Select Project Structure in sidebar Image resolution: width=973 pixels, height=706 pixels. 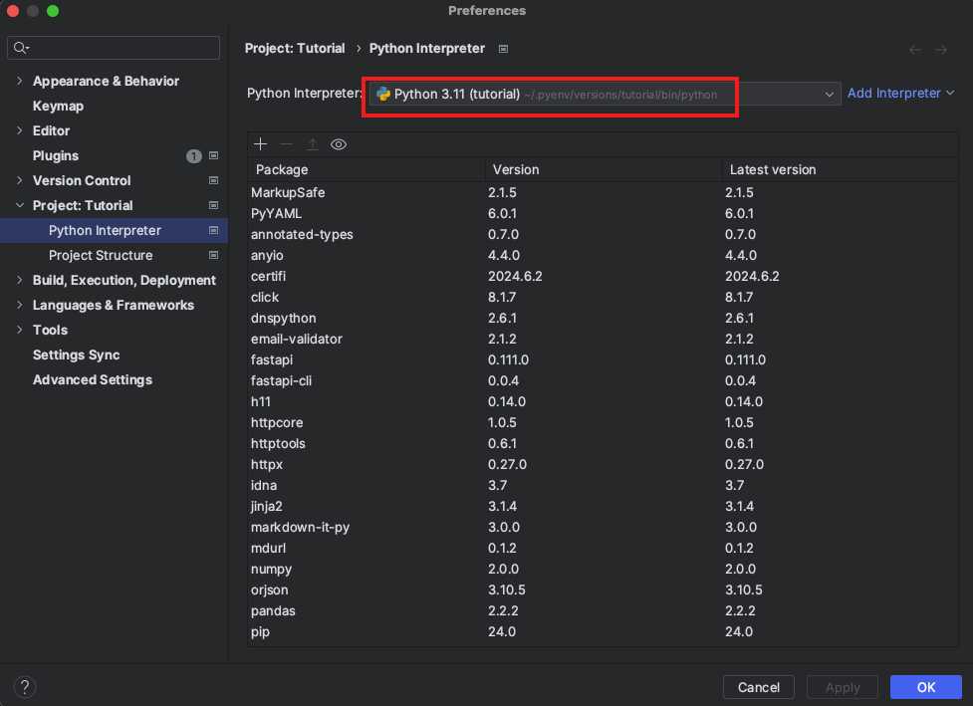[101, 255]
